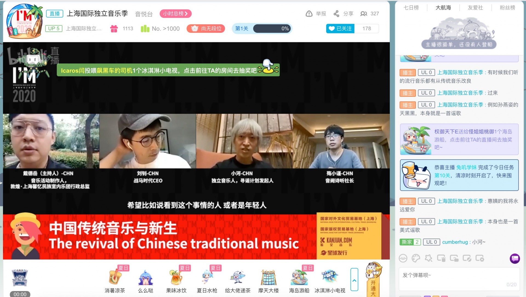This screenshot has width=526, height=297.
Task: Click the 音悦台 category link
Action: pyautogui.click(x=144, y=14)
